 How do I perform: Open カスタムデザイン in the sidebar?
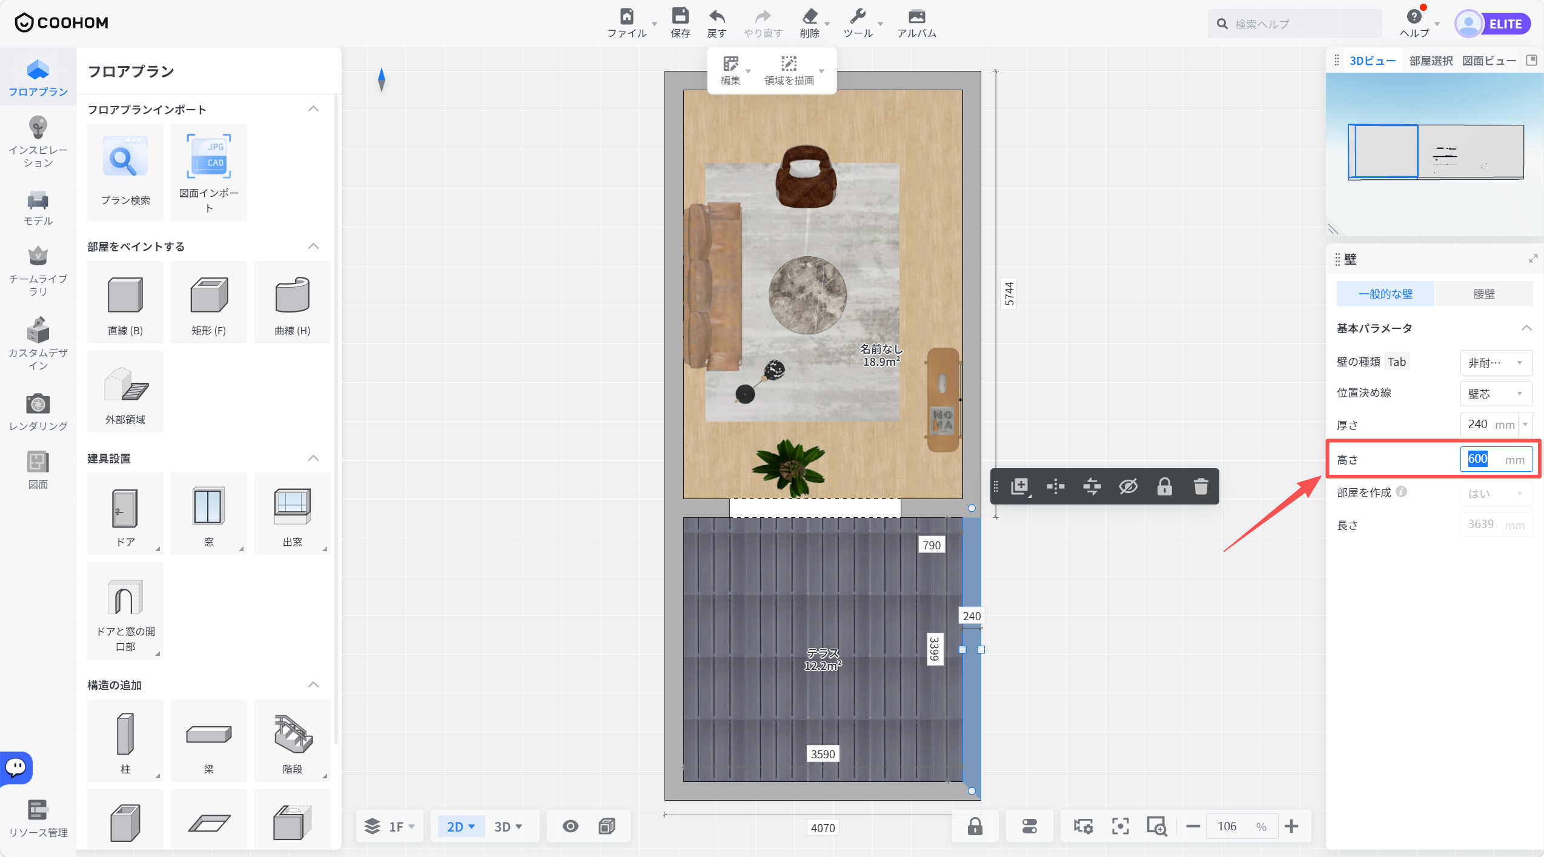[x=38, y=343]
